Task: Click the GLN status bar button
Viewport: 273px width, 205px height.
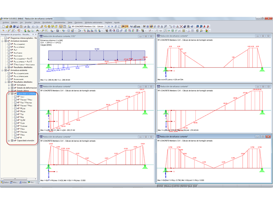Action: pyautogui.click(x=190, y=186)
